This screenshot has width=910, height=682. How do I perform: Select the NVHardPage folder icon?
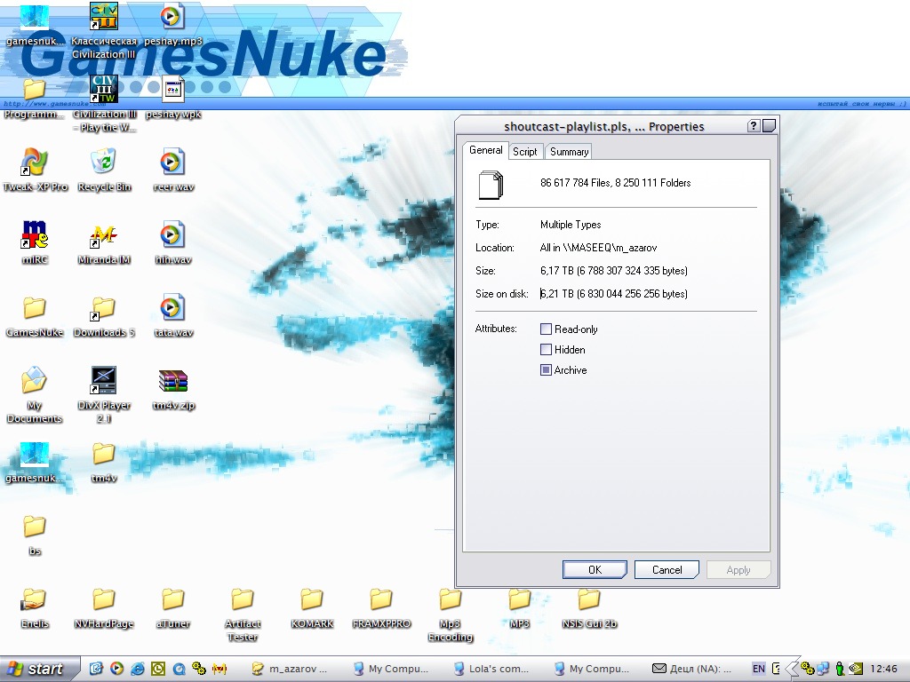click(103, 600)
